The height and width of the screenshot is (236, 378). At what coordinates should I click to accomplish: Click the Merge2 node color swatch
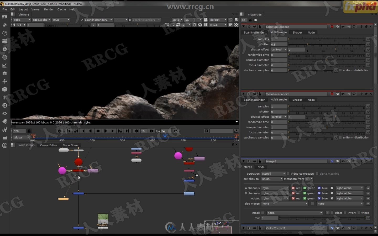332,161
